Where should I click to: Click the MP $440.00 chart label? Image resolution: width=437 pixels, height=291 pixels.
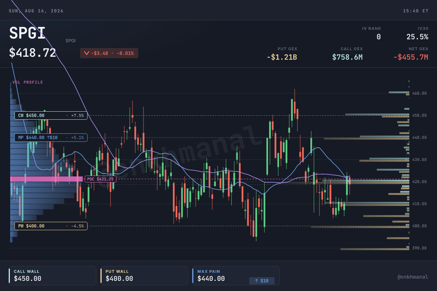point(51,137)
